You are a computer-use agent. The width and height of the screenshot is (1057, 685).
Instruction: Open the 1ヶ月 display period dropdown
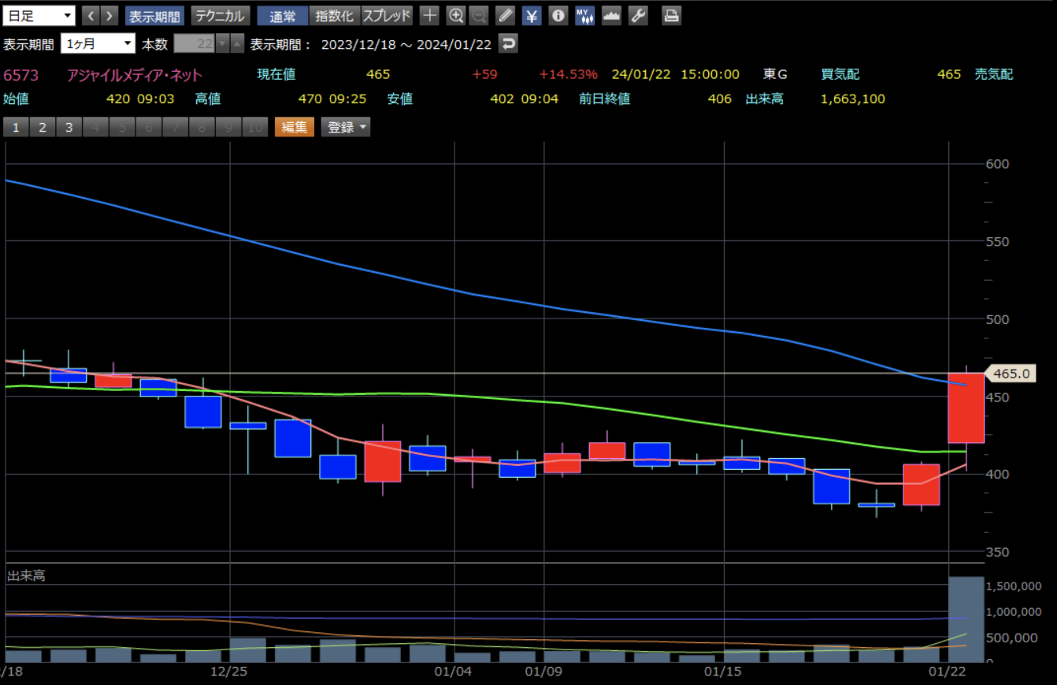tap(98, 44)
